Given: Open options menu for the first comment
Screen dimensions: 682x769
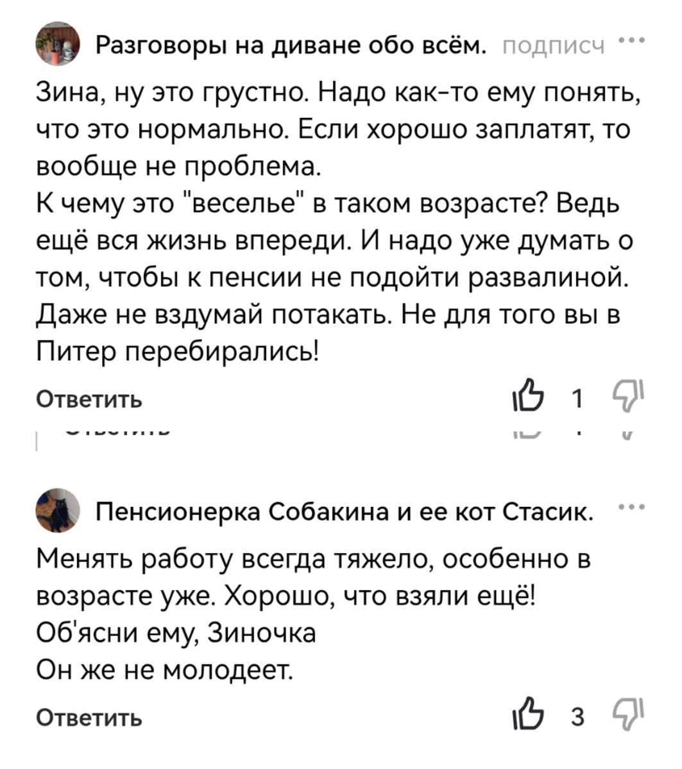Looking at the screenshot, I should (x=634, y=40).
